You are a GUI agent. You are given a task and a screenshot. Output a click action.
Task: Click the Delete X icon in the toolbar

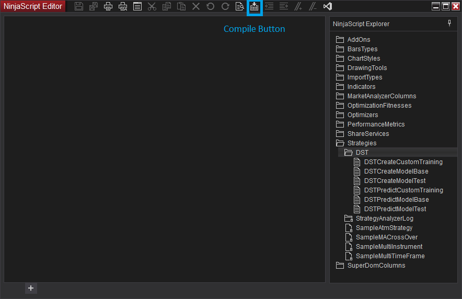tap(196, 6)
